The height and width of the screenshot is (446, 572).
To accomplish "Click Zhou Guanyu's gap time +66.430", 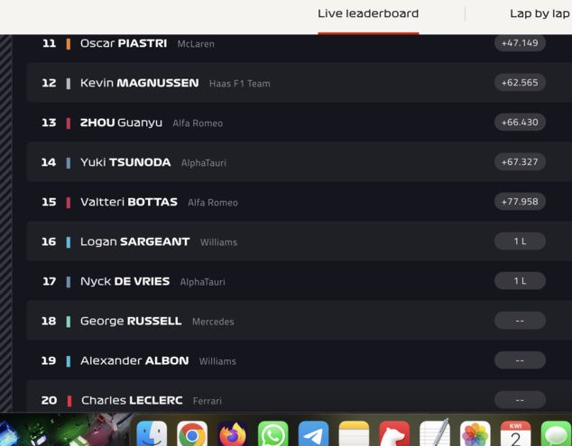I will [520, 122].
